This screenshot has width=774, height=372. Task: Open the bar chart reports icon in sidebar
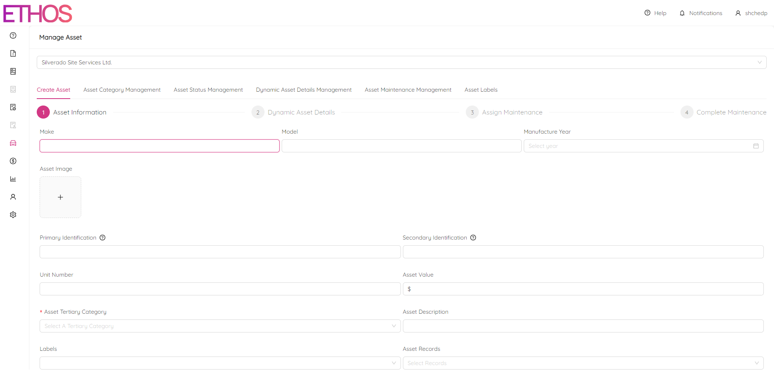click(13, 179)
